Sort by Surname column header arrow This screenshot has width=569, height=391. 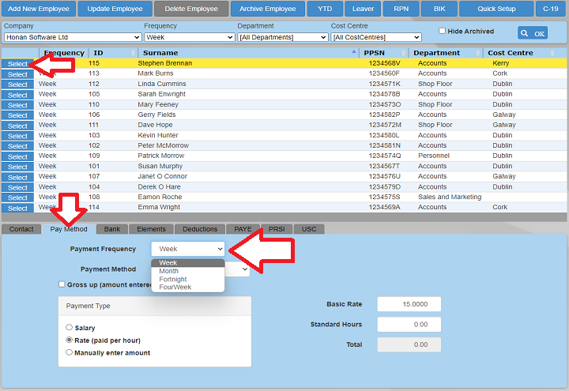353,53
